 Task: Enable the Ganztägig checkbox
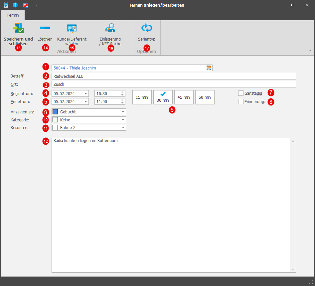point(241,93)
